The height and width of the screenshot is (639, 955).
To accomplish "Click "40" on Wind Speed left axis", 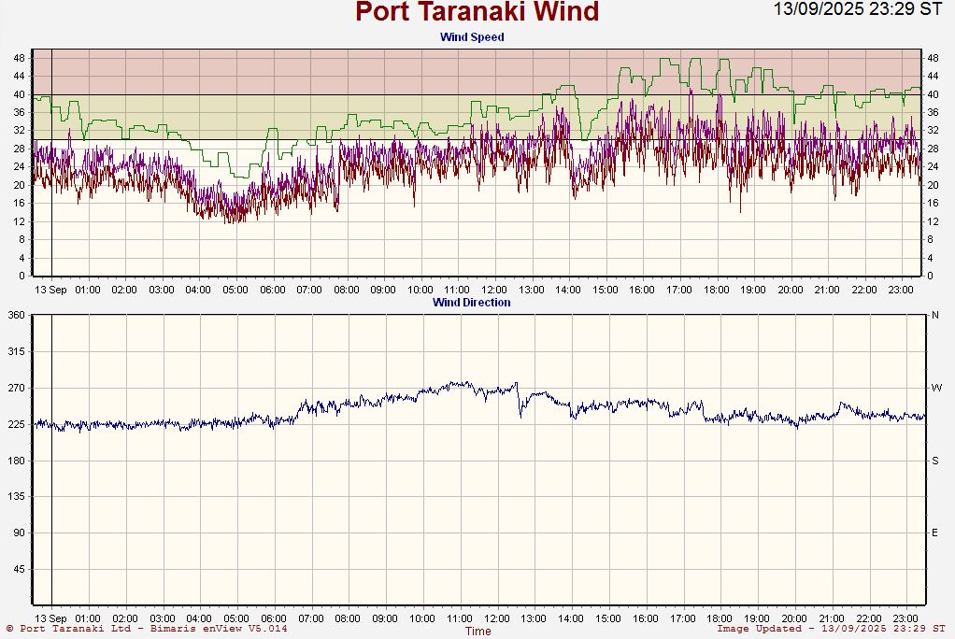I will point(19,94).
